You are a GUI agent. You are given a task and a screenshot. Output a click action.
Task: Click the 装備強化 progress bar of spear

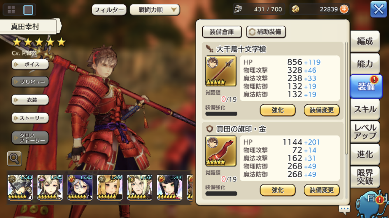pos(221,114)
